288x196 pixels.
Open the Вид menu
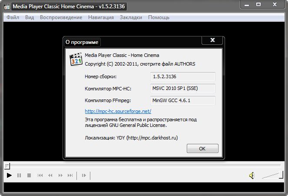(30, 17)
